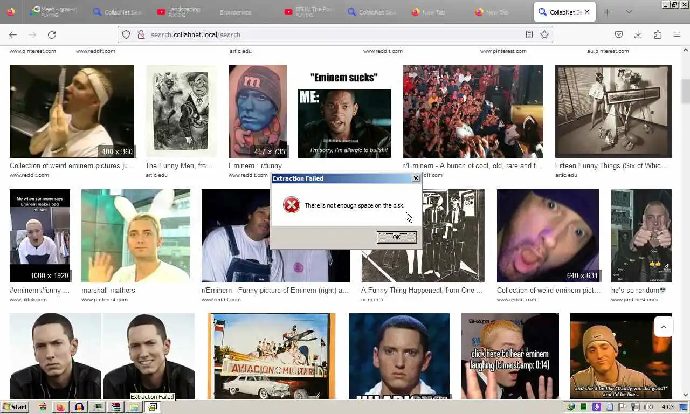This screenshot has width=690, height=414.
Task: Reload the current page
Action: tap(52, 34)
